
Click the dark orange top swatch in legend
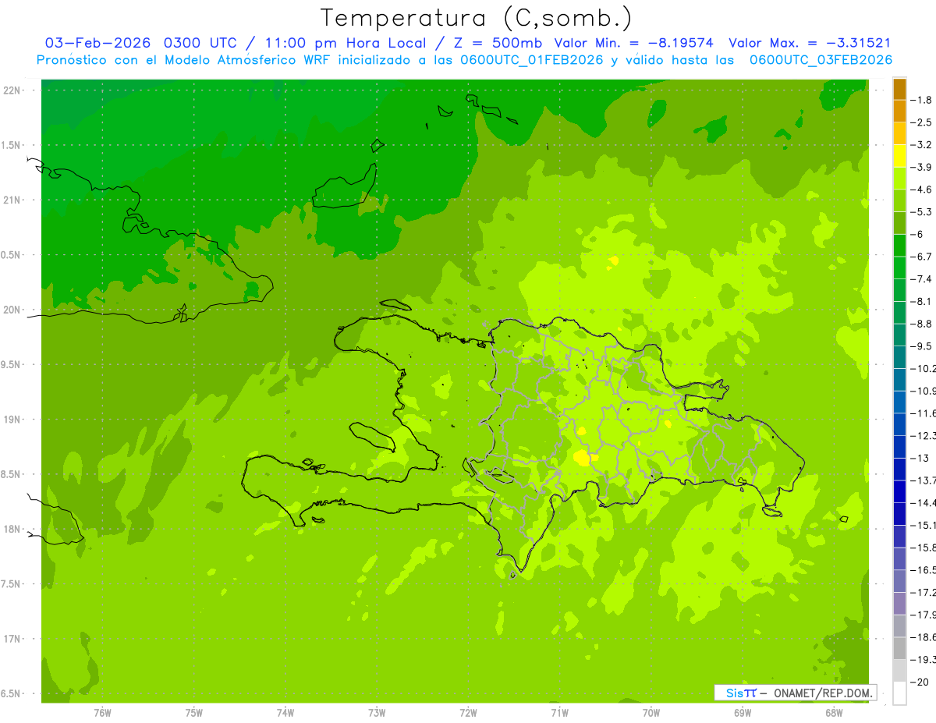point(899,89)
